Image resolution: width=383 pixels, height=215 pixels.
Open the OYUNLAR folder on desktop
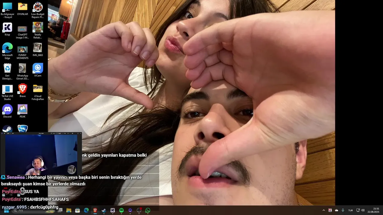coord(22,9)
